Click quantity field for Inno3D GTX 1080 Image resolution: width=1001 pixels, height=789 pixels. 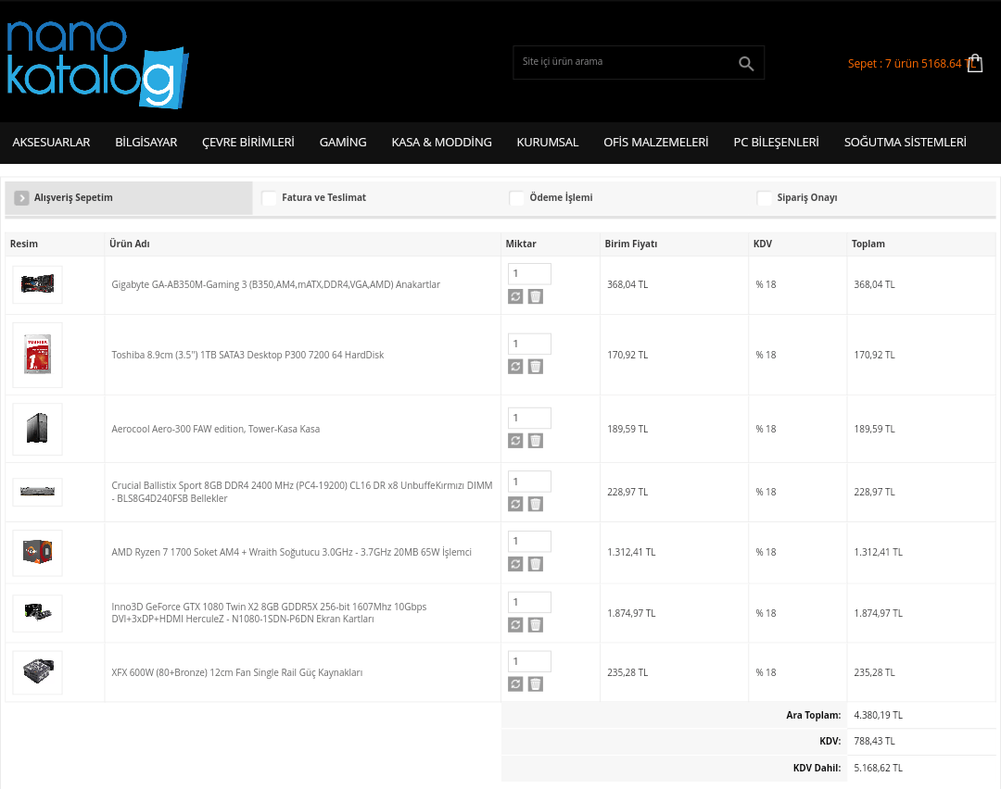[x=529, y=602]
